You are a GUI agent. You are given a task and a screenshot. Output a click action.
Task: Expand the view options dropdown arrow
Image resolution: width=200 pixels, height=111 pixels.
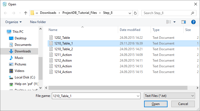pos(175,22)
